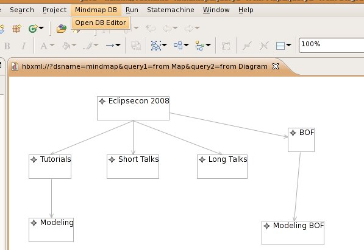
Task: Click the star icon in Long Talks
Action: coord(202,159)
